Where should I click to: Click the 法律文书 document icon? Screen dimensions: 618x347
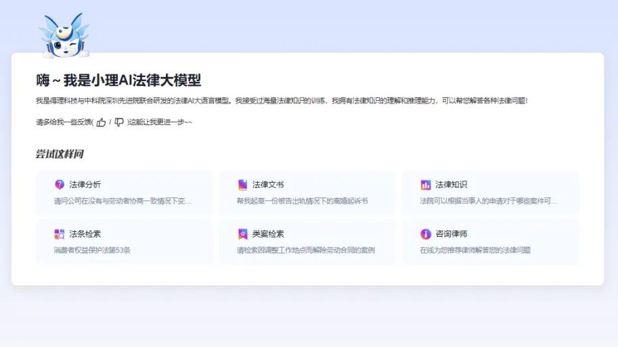243,185
